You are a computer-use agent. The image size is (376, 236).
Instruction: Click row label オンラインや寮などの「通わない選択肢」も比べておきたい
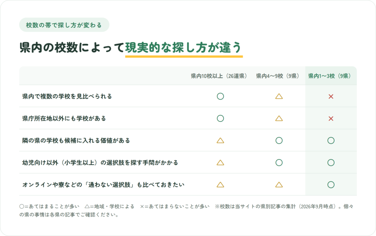point(103,185)
